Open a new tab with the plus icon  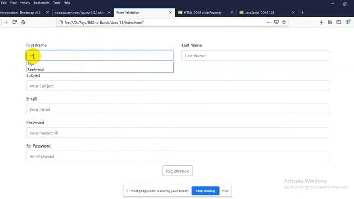click(x=303, y=12)
